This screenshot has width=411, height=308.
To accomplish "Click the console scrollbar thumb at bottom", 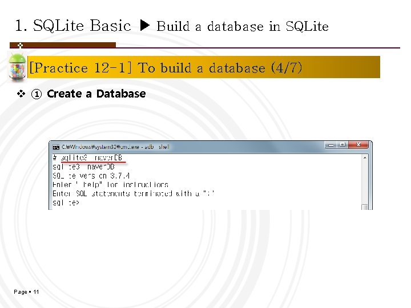I will [x=365, y=207].
